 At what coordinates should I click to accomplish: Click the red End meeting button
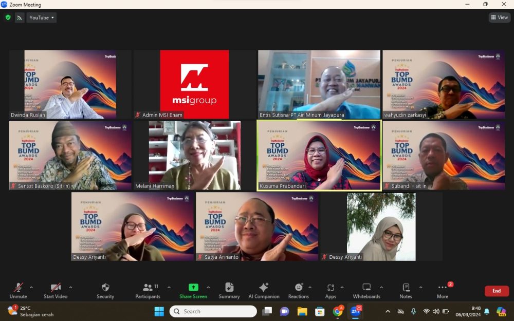(x=497, y=291)
